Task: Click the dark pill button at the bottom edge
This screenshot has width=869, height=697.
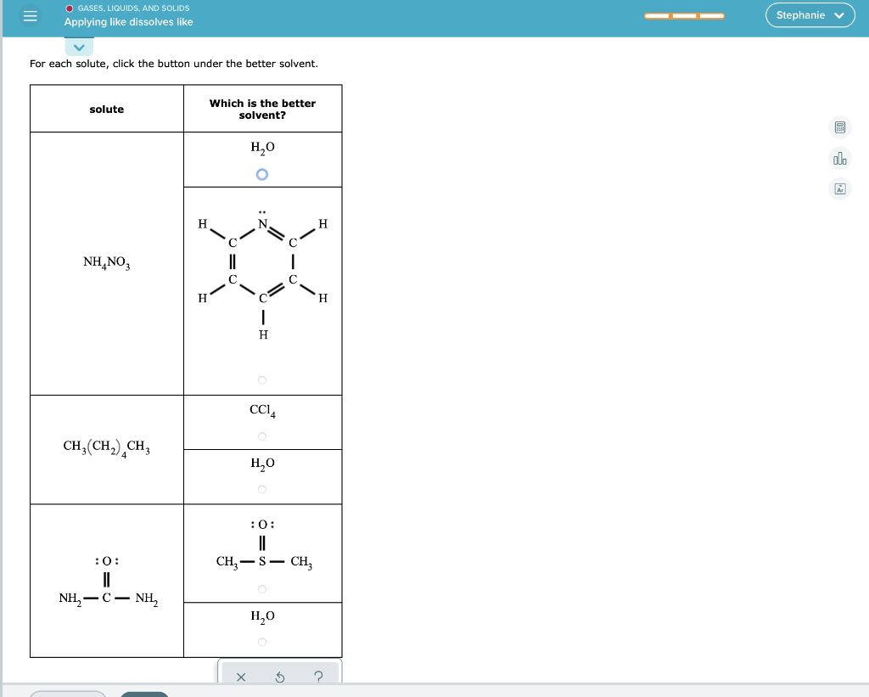Action: coord(144,694)
